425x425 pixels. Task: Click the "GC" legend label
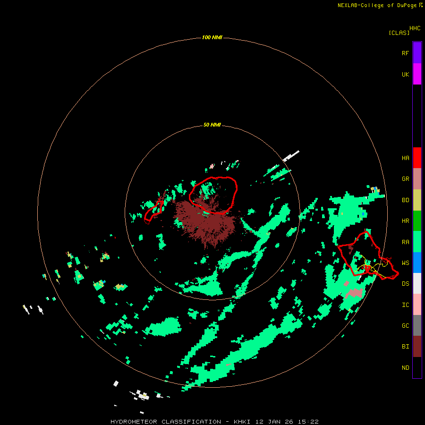pyautogui.click(x=405, y=325)
